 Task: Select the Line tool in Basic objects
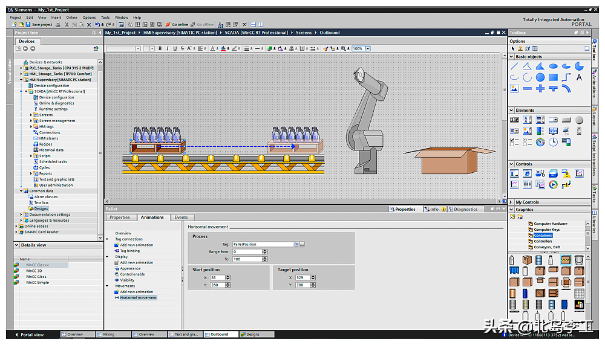pos(514,66)
